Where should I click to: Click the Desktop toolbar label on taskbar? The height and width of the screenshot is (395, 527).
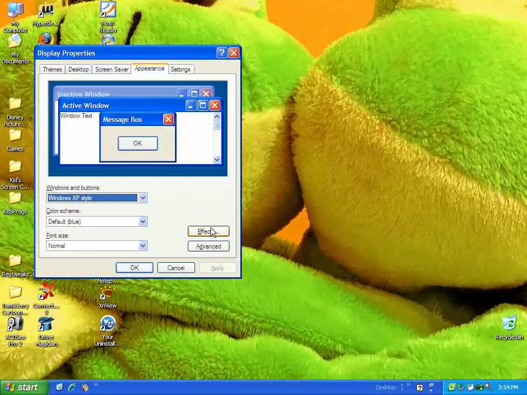tap(385, 388)
